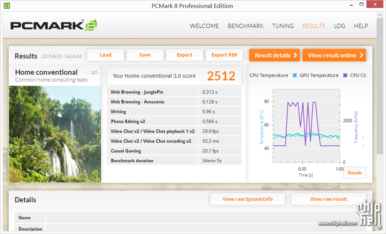Screen dimensions: 386x234
Task: Click View result online button
Action: coord(334,55)
